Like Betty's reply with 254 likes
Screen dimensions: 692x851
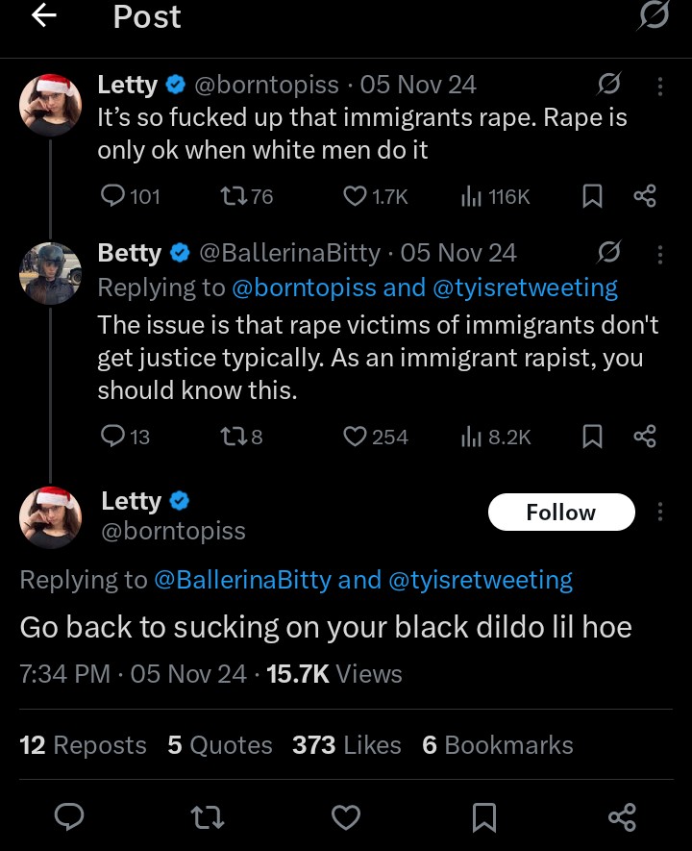click(x=356, y=437)
